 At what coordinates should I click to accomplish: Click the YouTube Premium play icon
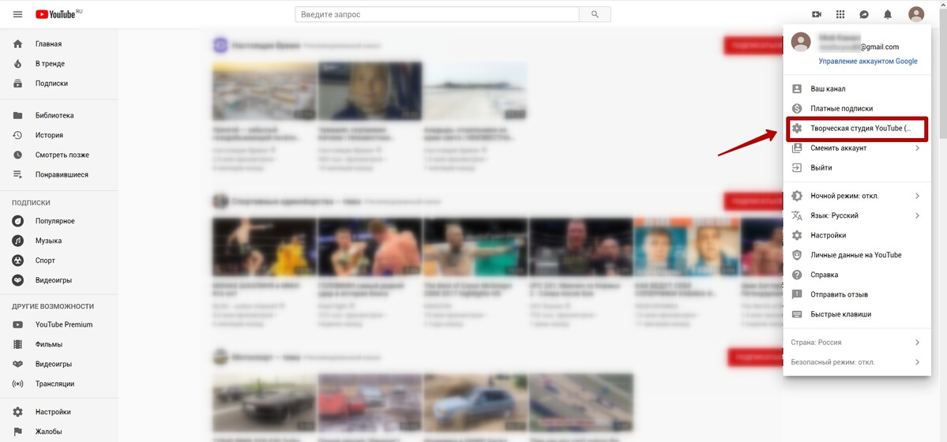click(x=17, y=325)
